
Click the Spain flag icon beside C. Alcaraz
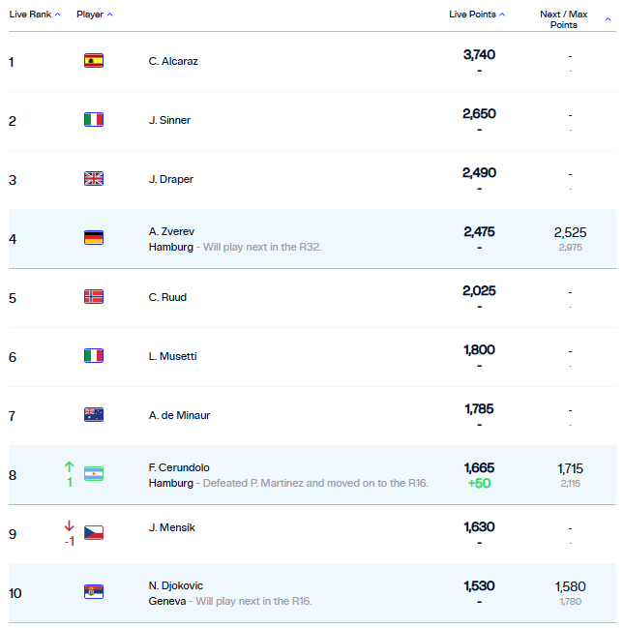coord(94,61)
